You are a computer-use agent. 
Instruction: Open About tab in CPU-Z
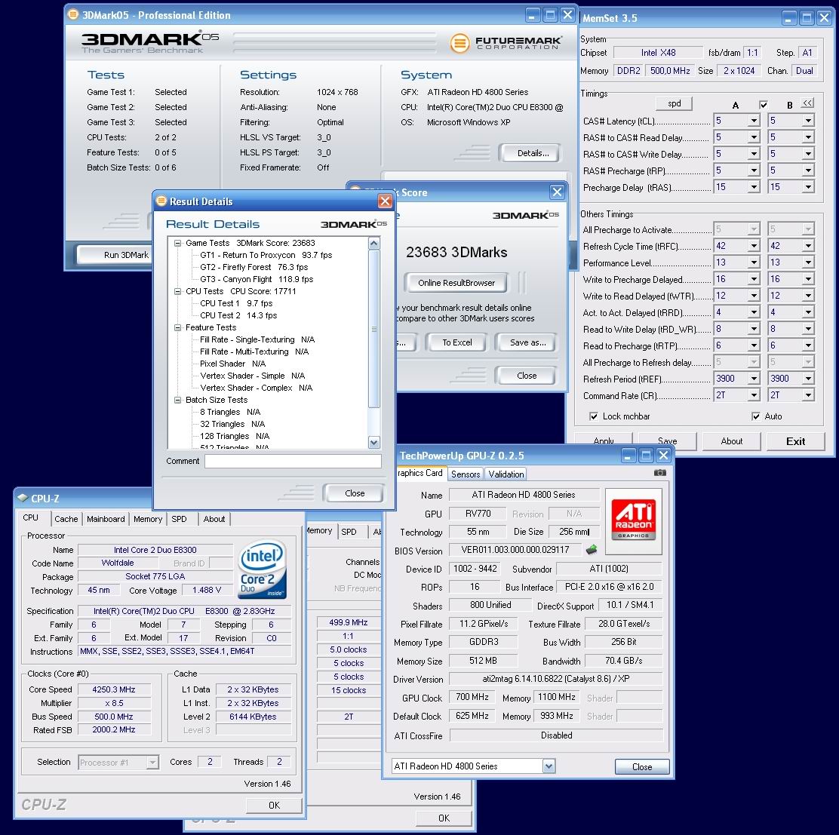click(x=214, y=519)
